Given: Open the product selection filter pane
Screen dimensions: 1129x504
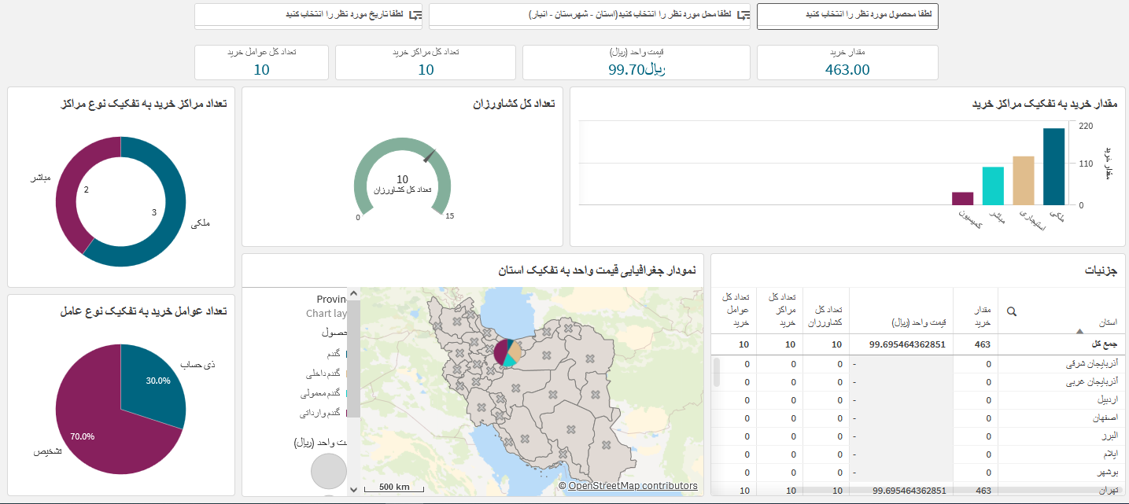Looking at the screenshot, I should pyautogui.click(x=847, y=16).
